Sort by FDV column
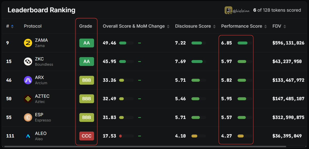The width and height of the screenshot is (309, 149). [x=285, y=26]
